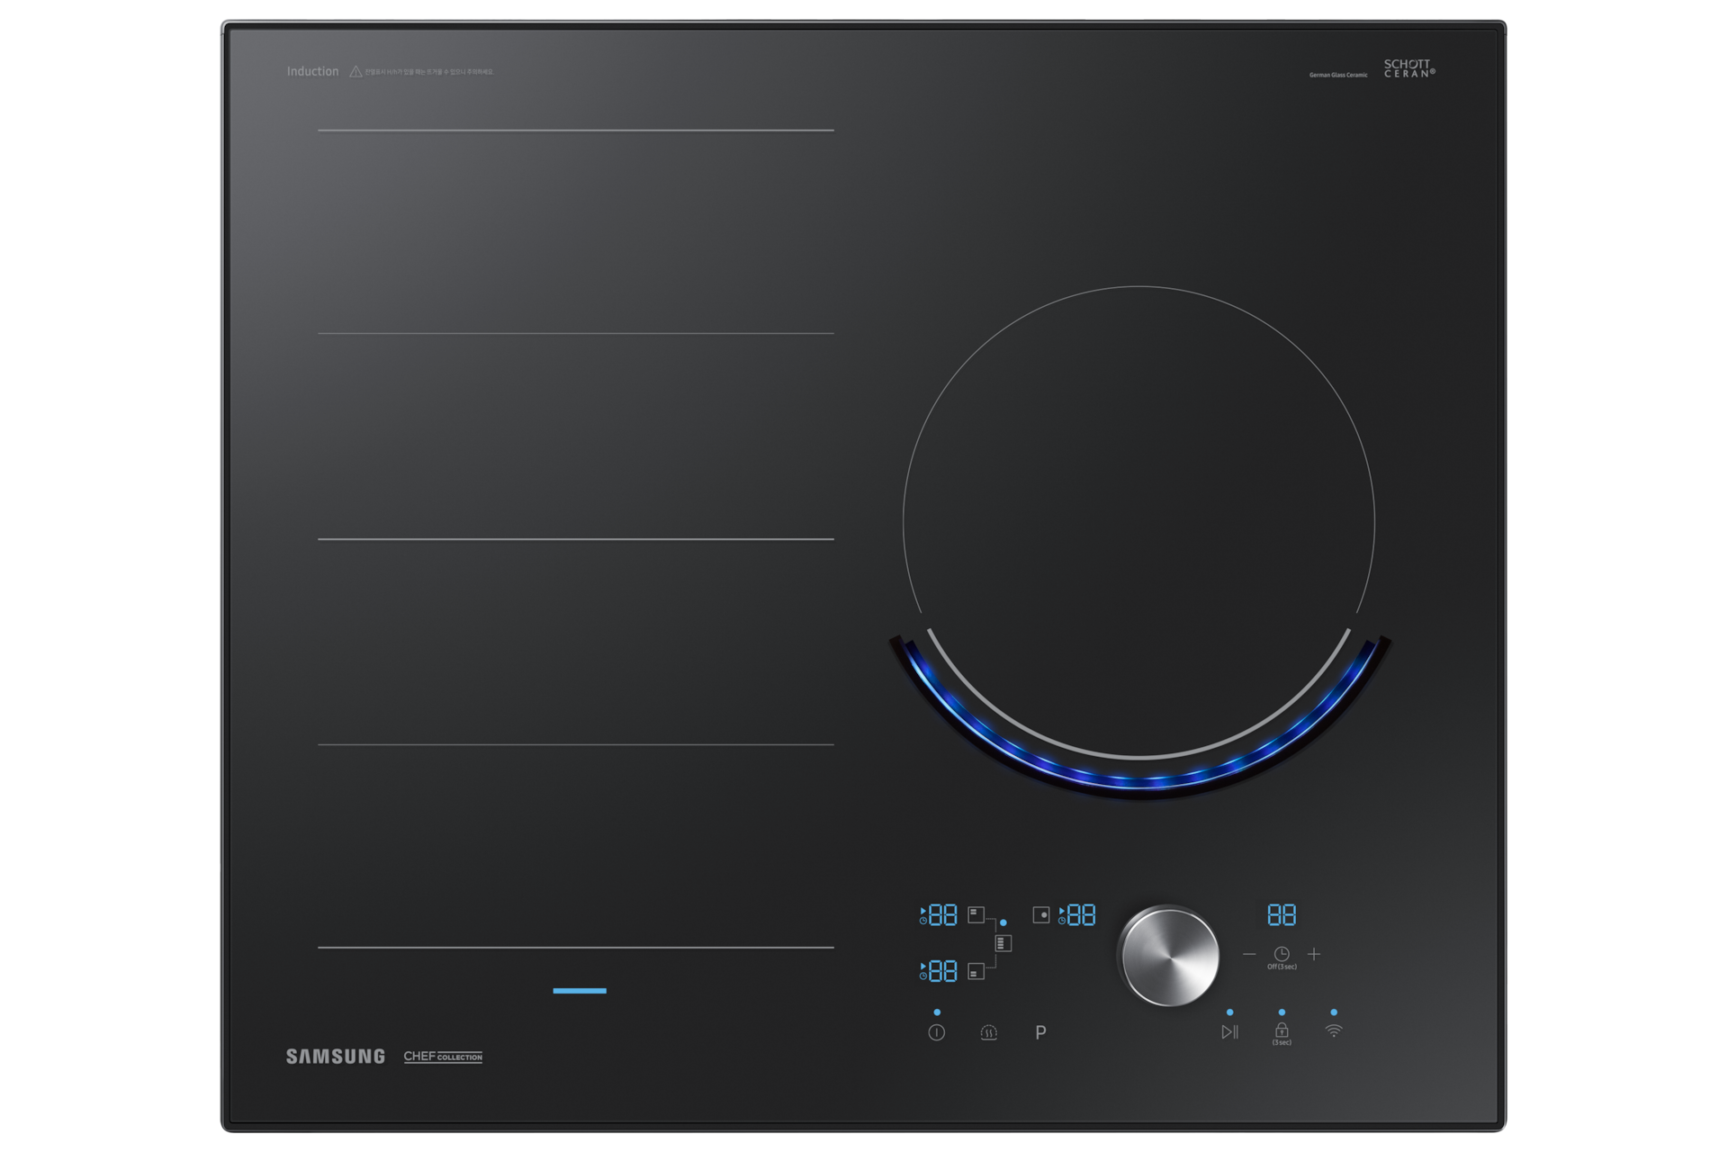Tap the keep warm icon
Image resolution: width=1728 pixels, height=1152 pixels.
(988, 1033)
